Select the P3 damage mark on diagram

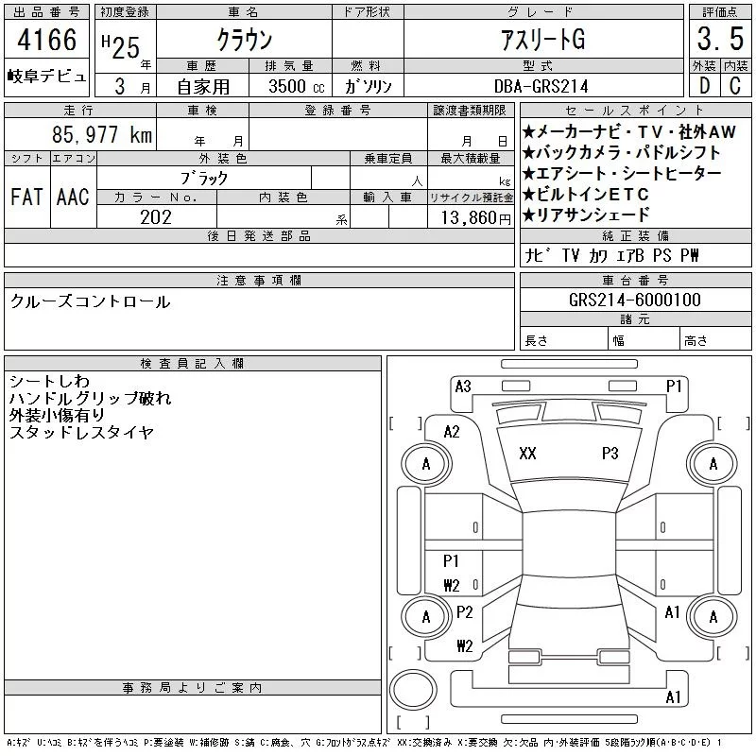coord(610,454)
